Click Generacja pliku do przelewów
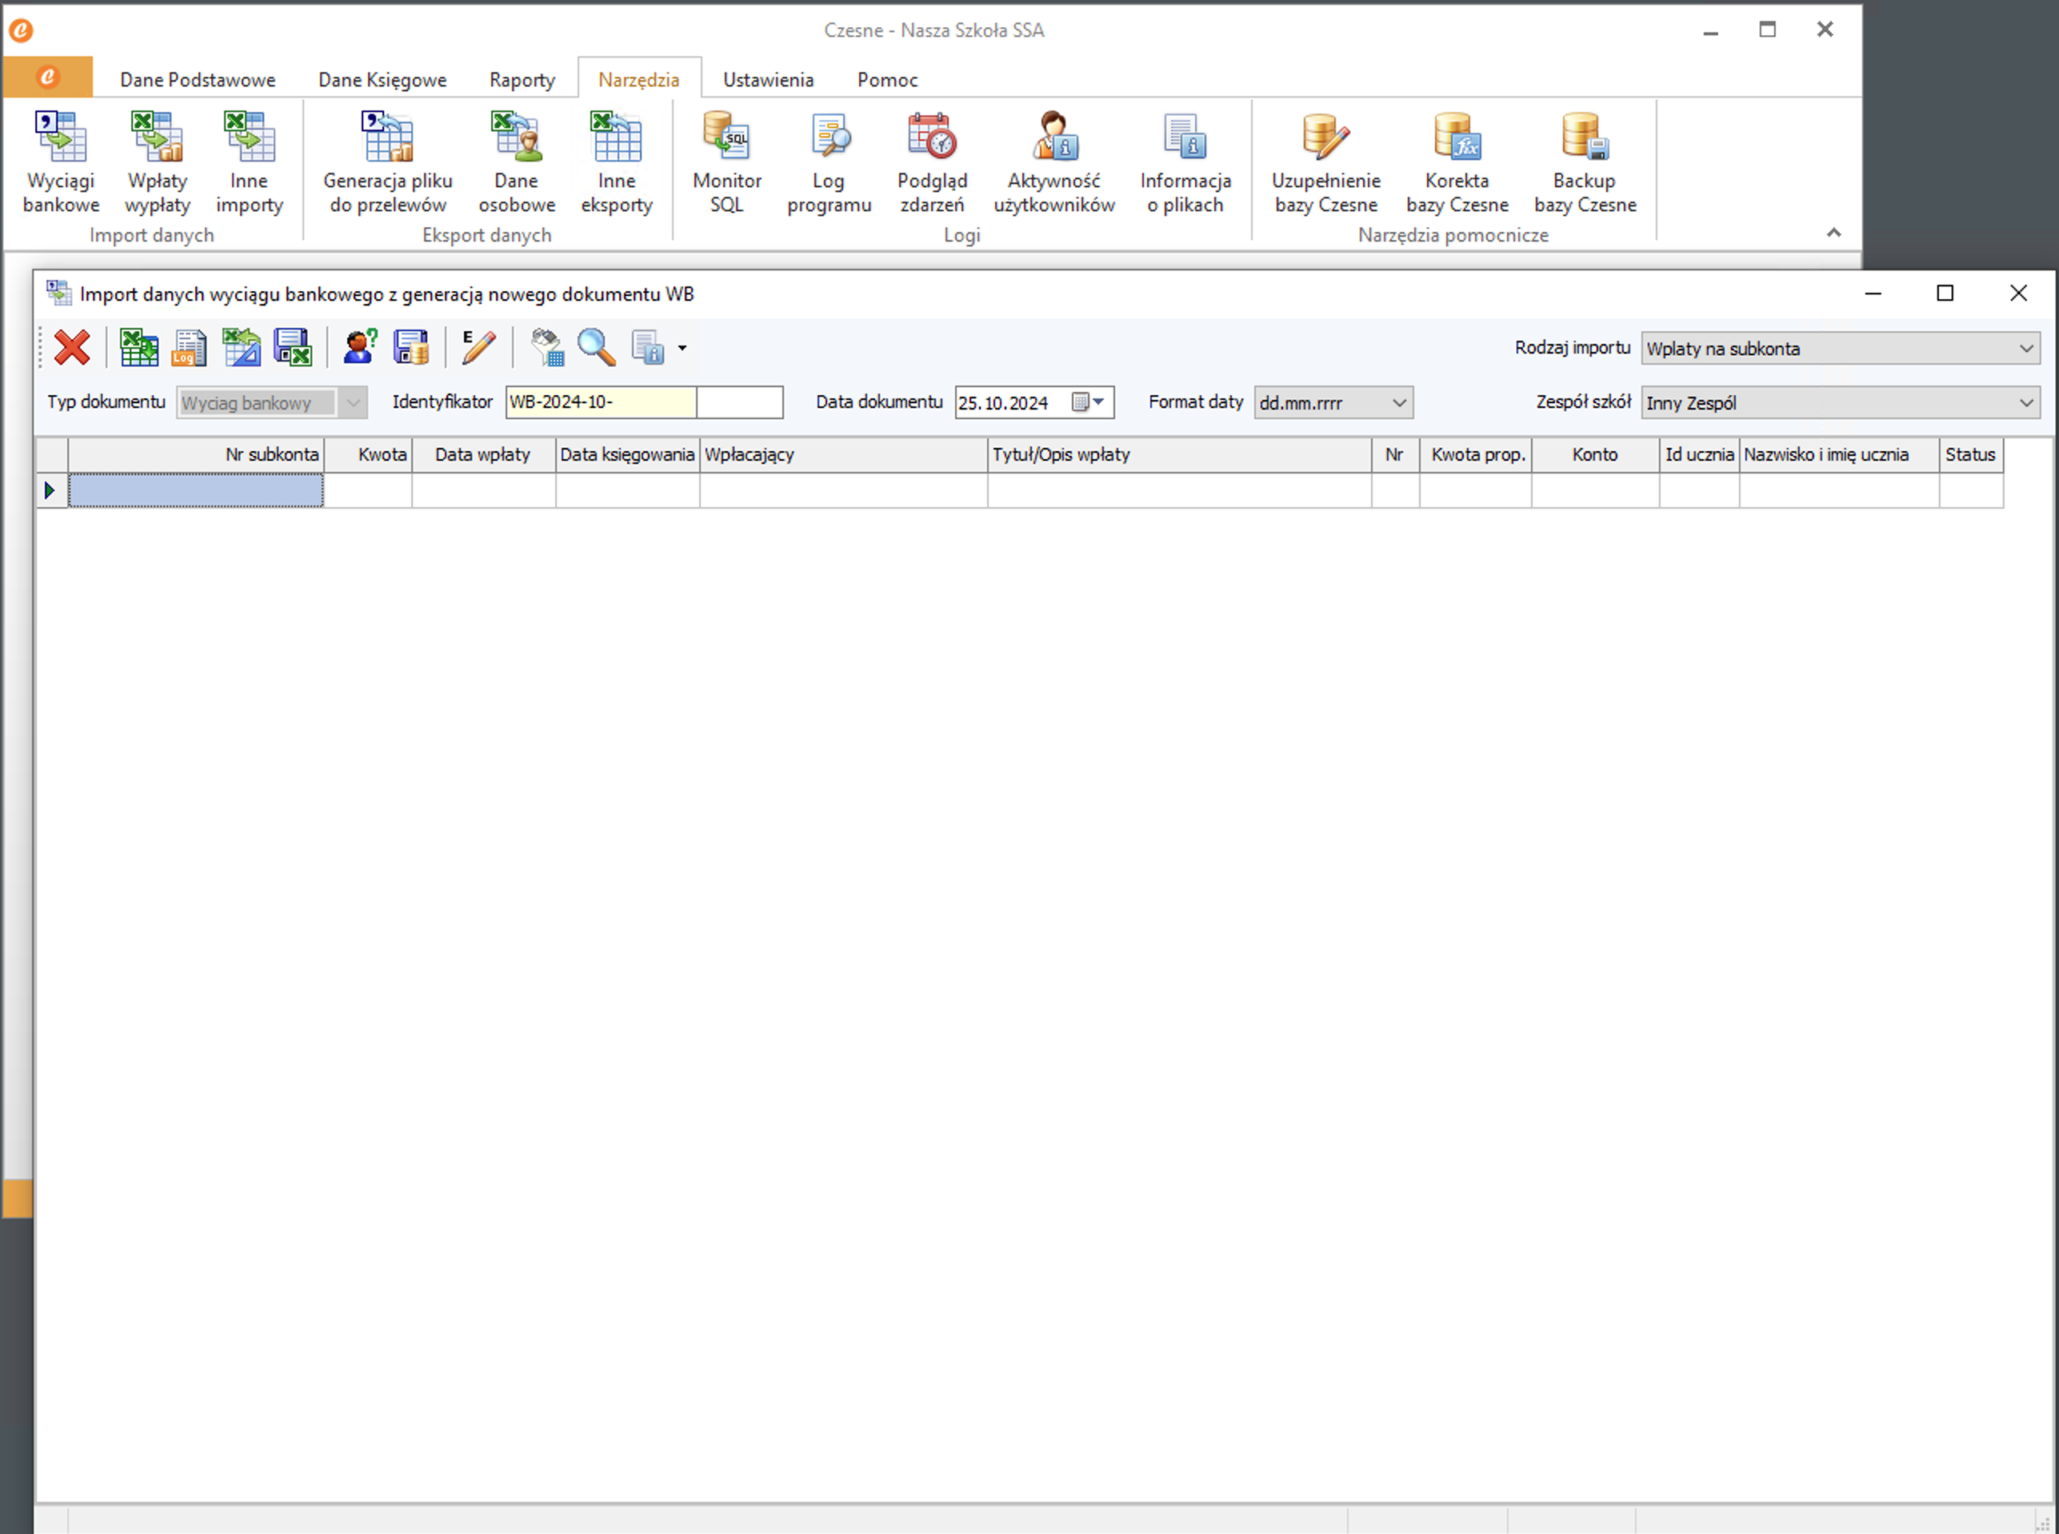 point(388,162)
